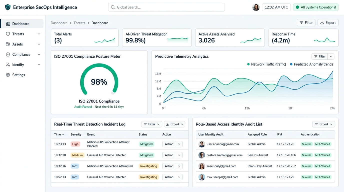Open Action arrow for 16:23:13 incident
The image size is (344, 192).
(179, 144)
